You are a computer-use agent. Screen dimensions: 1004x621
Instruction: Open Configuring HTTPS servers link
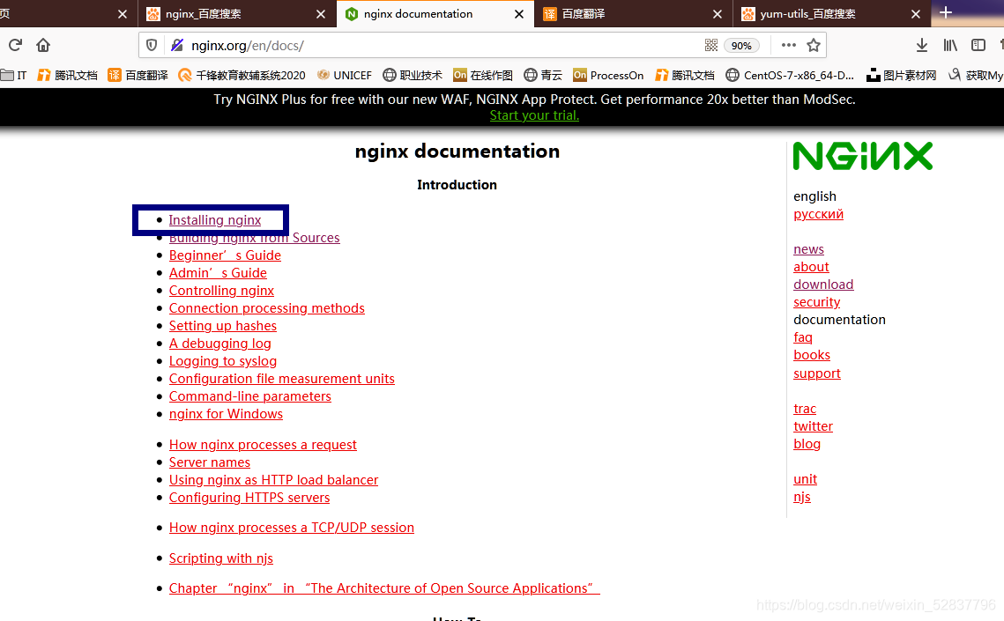click(249, 498)
